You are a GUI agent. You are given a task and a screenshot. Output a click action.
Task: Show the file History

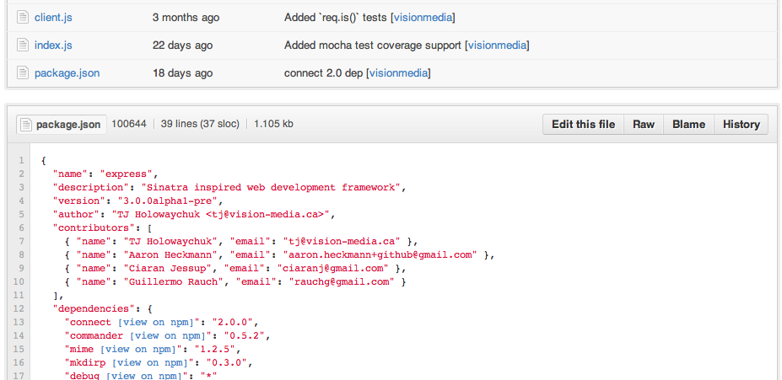point(742,125)
